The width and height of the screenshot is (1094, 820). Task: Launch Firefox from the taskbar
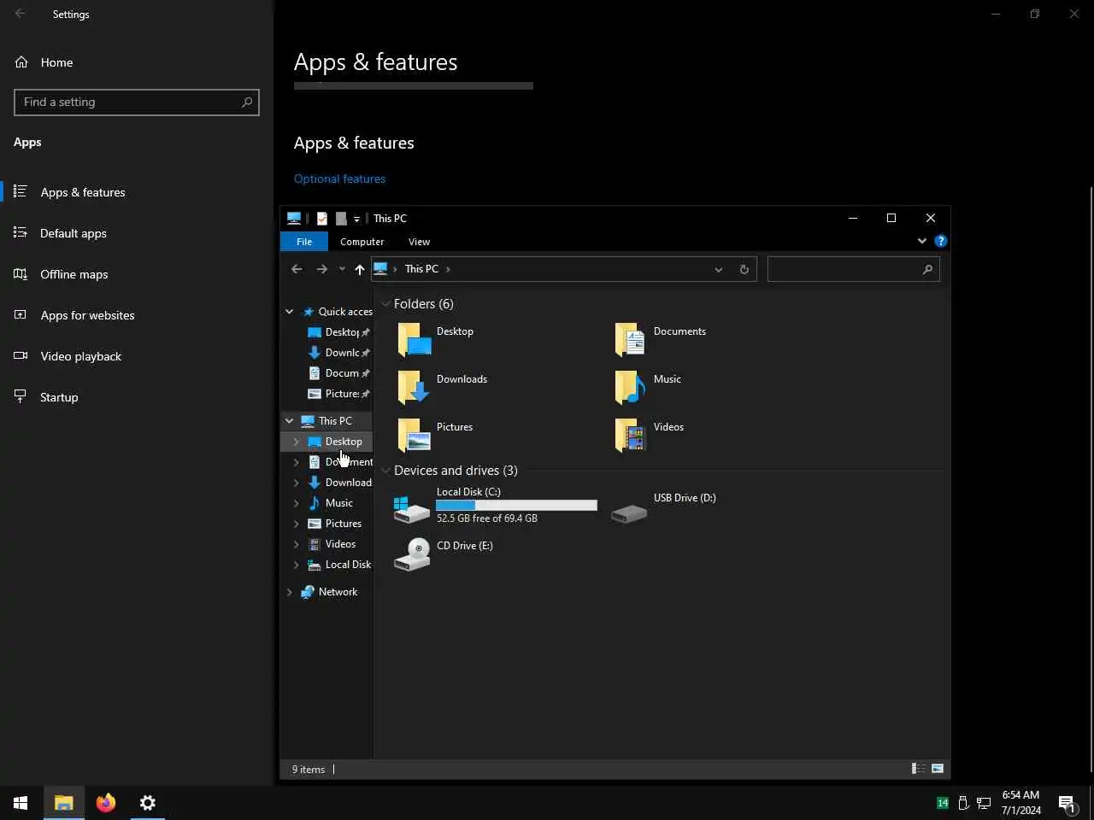(x=106, y=803)
